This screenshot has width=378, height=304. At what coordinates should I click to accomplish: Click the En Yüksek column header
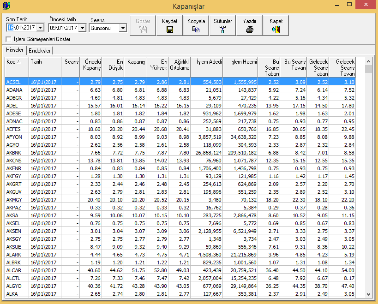click(x=157, y=67)
